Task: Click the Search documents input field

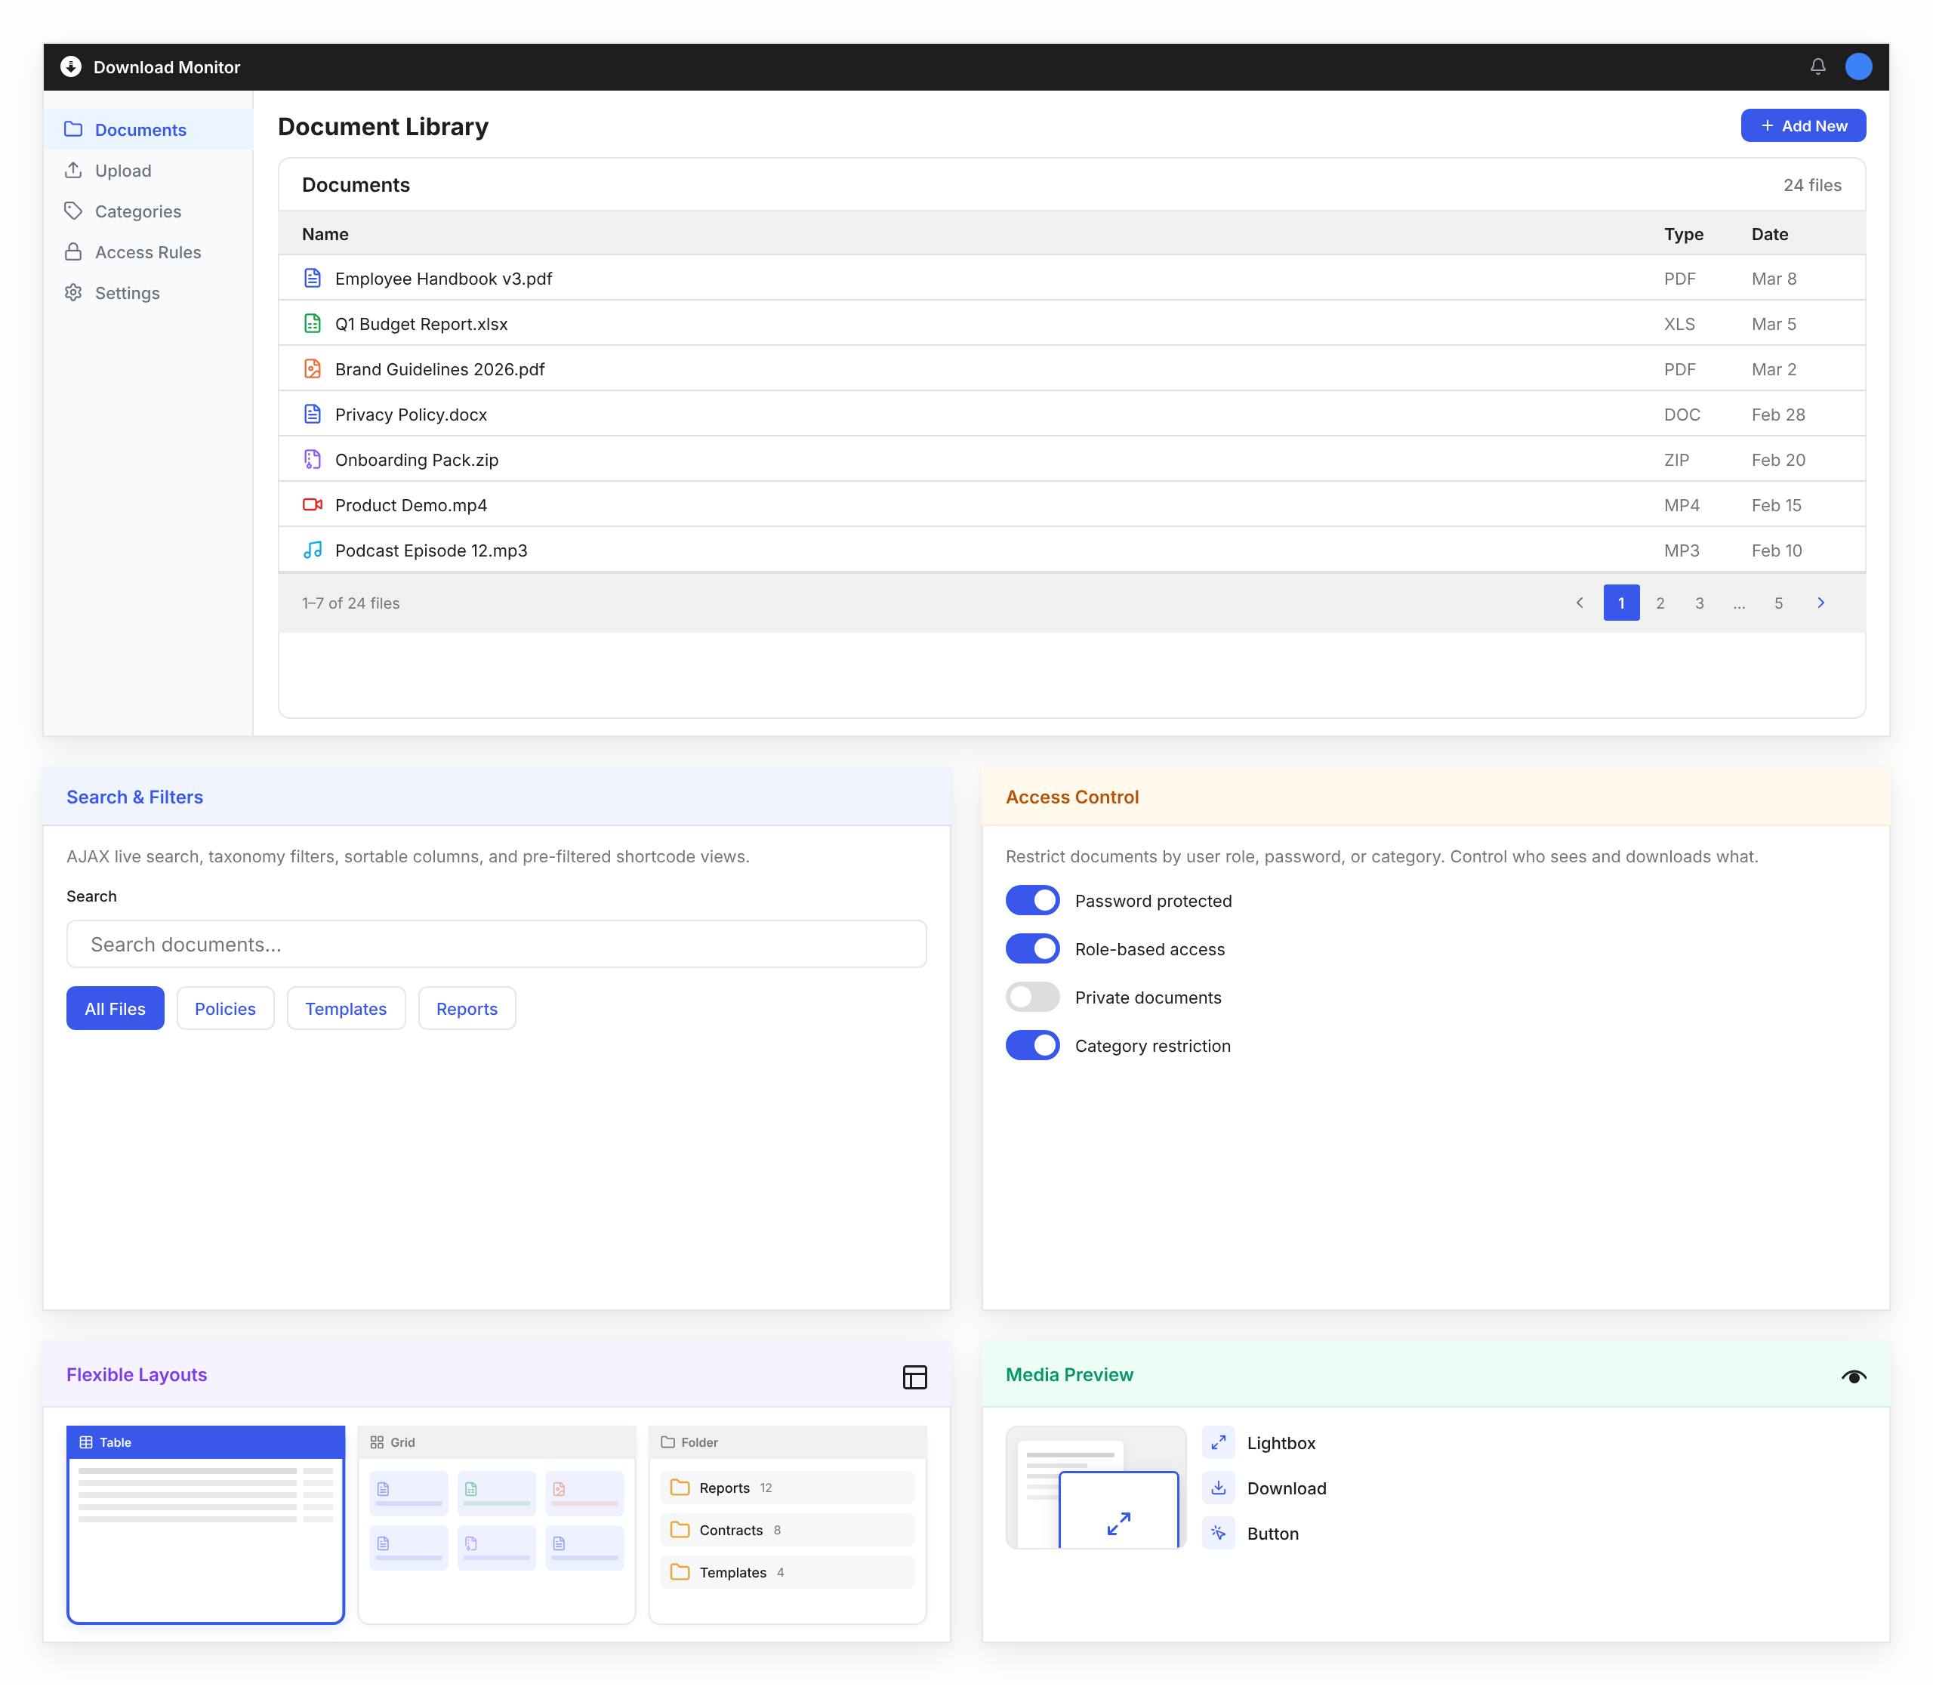Action: [x=495, y=943]
